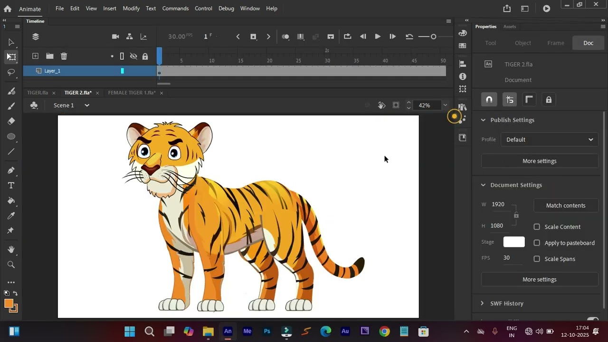Click More settings under Document Settings
The image size is (608, 342).
coord(540,279)
